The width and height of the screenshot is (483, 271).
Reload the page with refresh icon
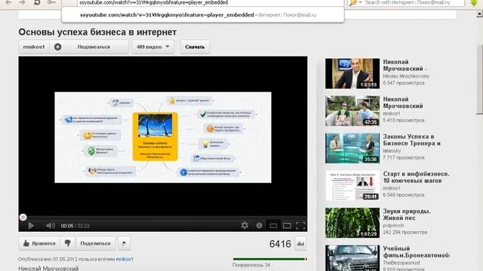37,2
